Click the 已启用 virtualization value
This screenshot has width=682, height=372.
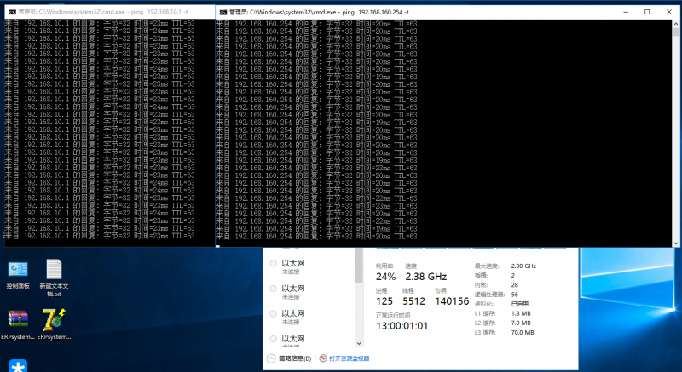click(x=520, y=304)
